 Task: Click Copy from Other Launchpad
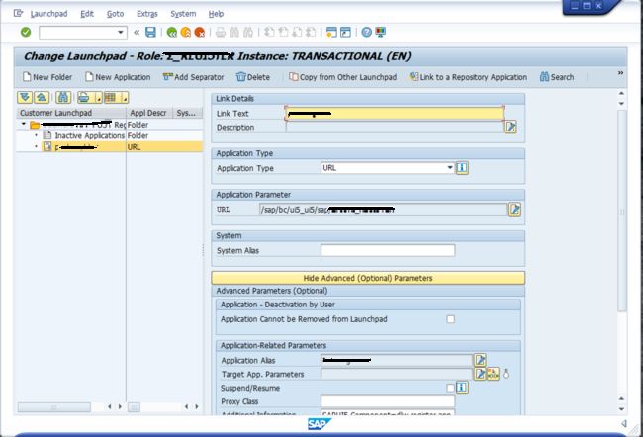pos(343,77)
